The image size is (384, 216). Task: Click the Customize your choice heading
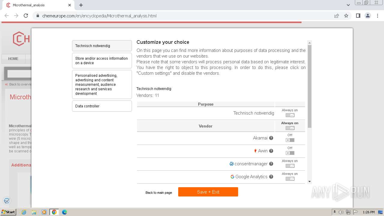[x=163, y=42]
